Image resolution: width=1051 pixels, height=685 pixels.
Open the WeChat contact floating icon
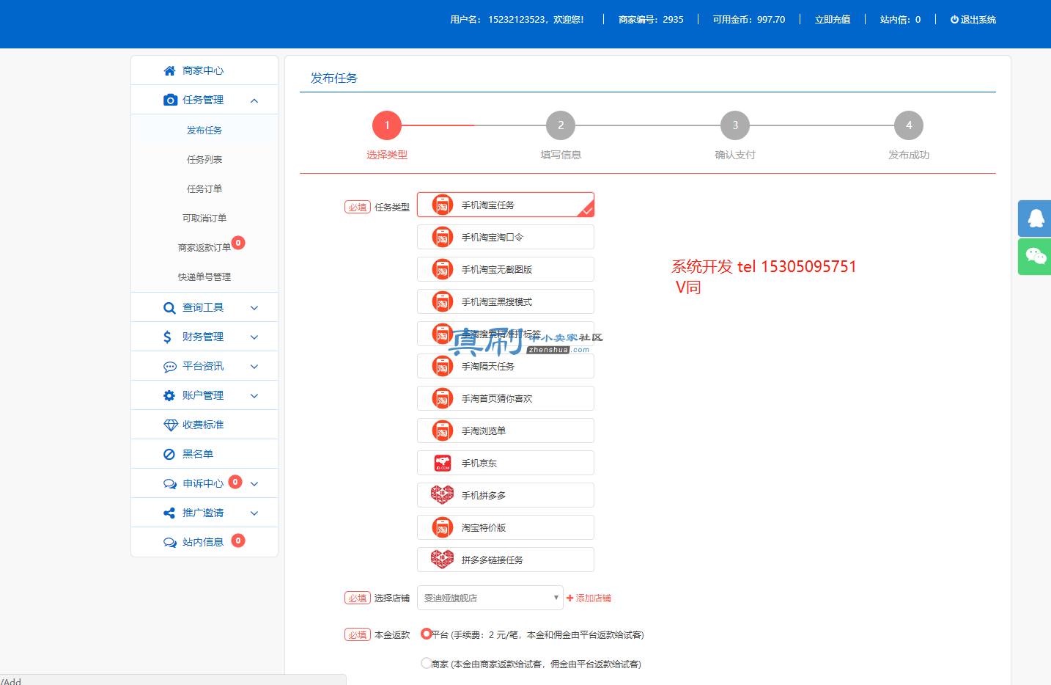click(1035, 256)
